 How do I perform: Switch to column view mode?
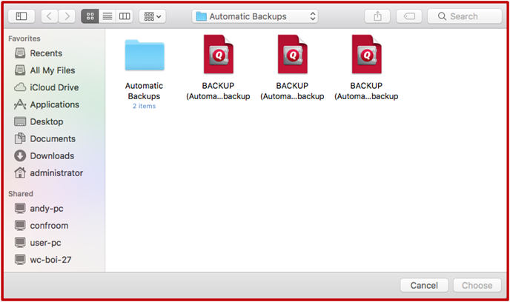pos(125,16)
